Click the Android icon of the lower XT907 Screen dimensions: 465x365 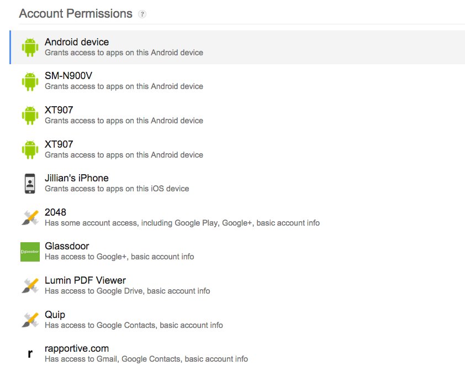pyautogui.click(x=30, y=149)
